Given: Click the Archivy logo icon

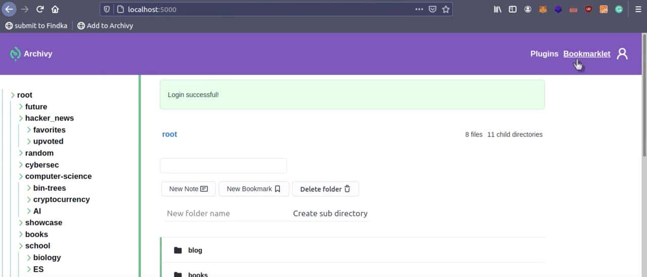Looking at the screenshot, I should 15,54.
